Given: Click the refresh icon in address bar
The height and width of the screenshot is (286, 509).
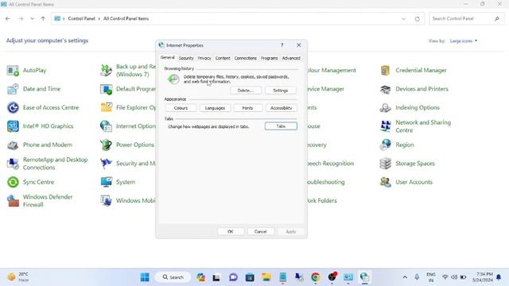Looking at the screenshot, I should 417,19.
